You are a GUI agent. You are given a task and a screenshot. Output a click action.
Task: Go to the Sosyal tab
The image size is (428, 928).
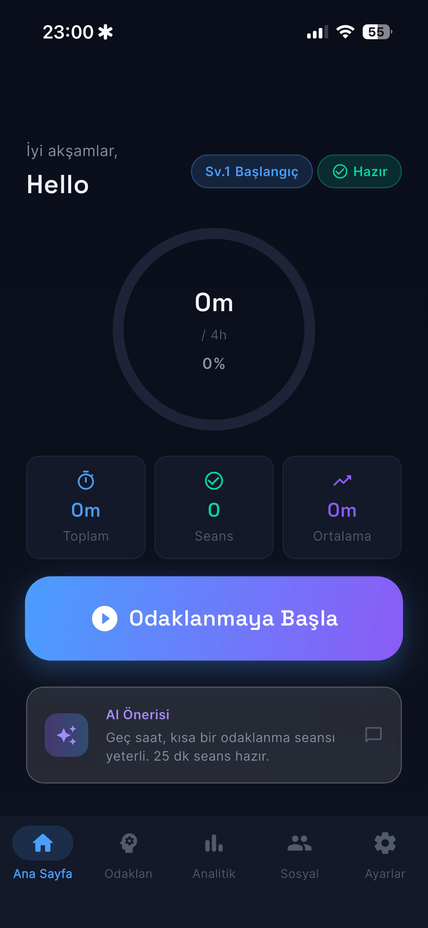pos(299,851)
